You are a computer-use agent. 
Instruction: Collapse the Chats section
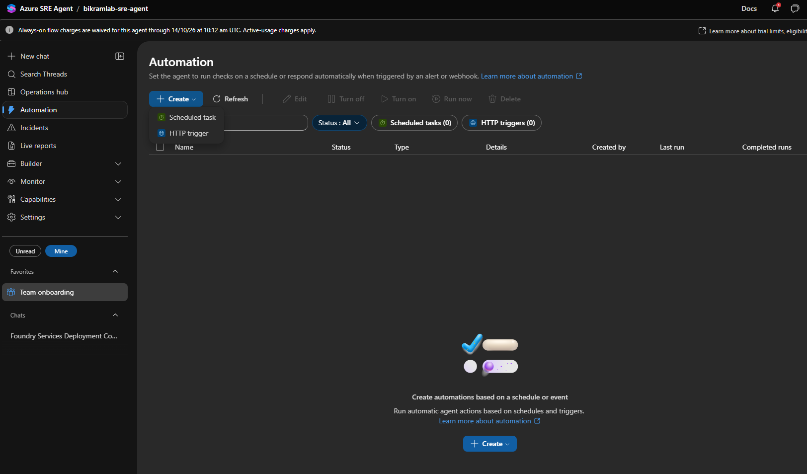pos(115,315)
